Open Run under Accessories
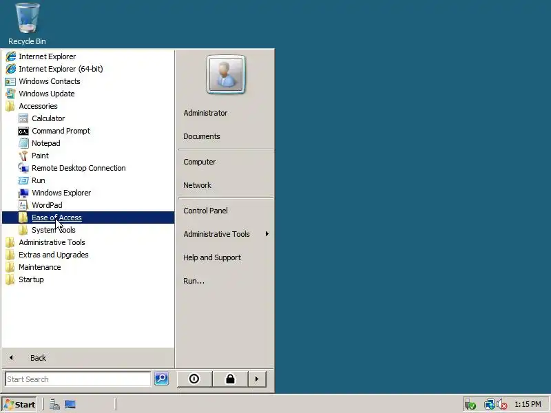The height and width of the screenshot is (413, 551). click(88, 180)
